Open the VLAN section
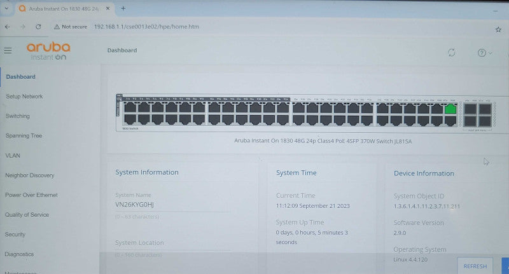Viewport: 509px width, 274px height. (x=13, y=156)
